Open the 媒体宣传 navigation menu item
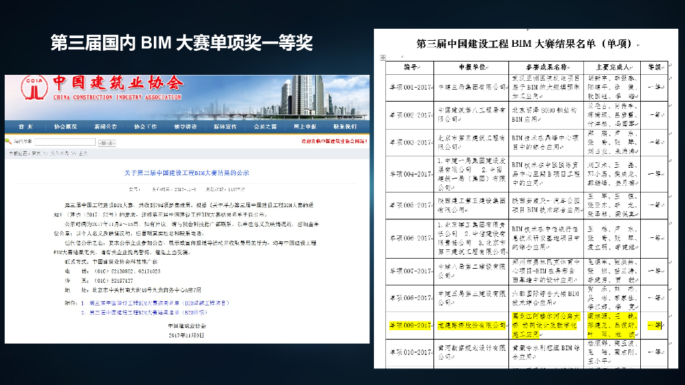 (225, 126)
